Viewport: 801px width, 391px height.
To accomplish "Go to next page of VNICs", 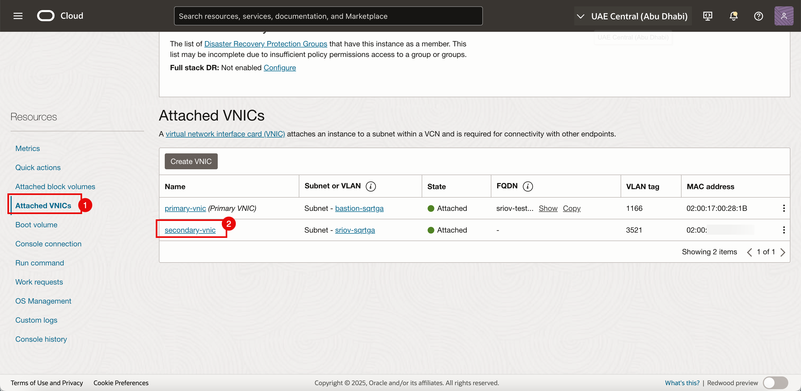I will click(x=783, y=252).
